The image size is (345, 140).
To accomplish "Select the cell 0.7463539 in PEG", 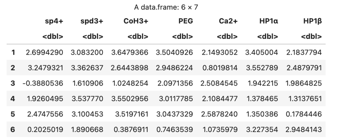I will click(x=175, y=129).
